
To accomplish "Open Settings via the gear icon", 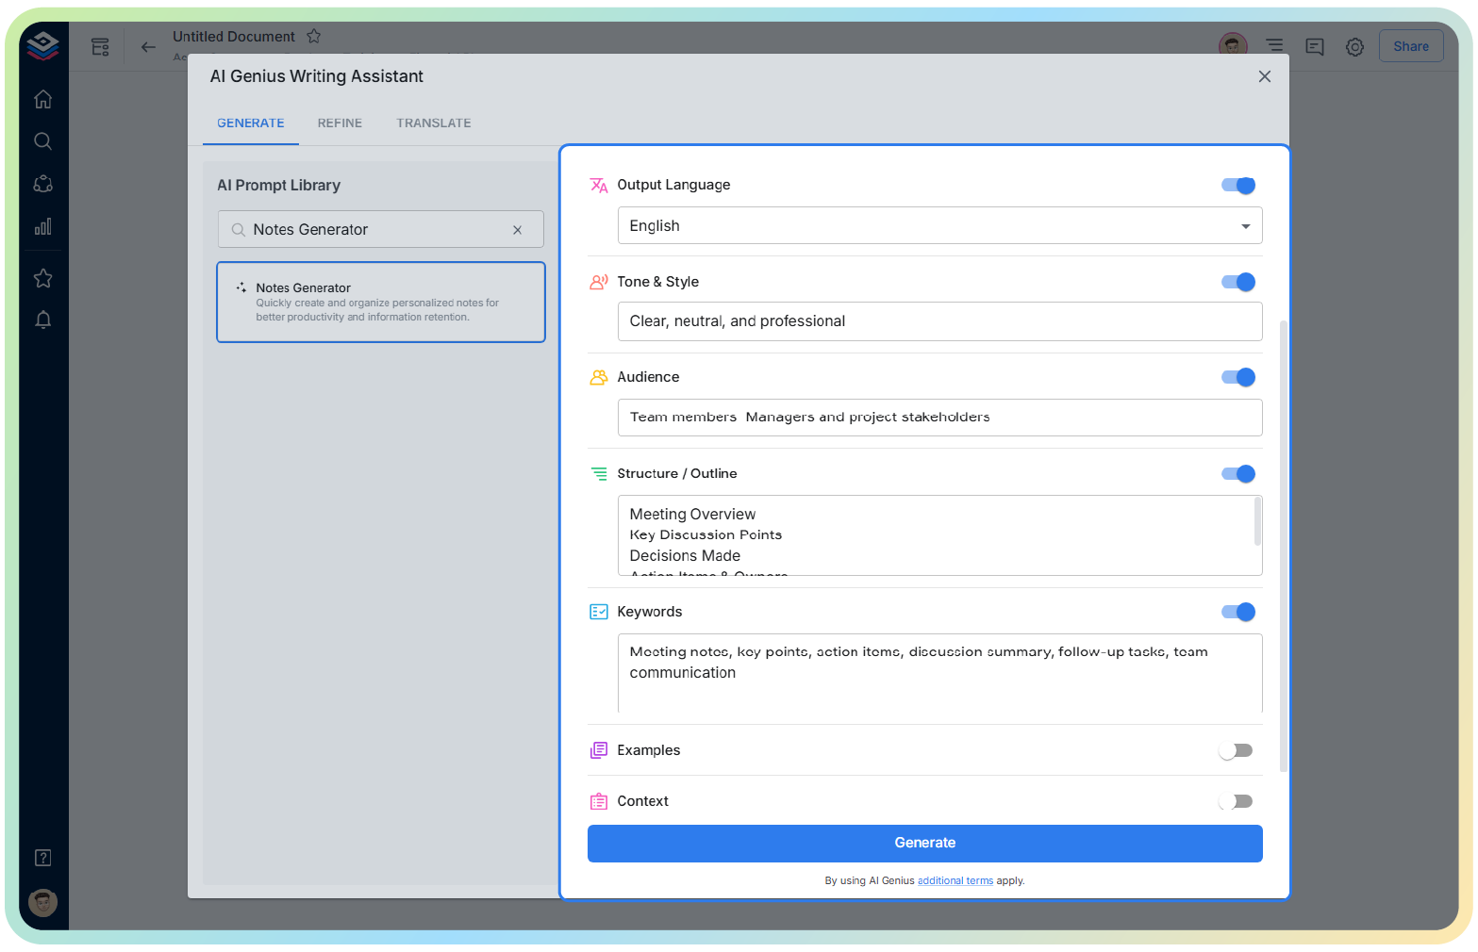I will click(x=1354, y=46).
